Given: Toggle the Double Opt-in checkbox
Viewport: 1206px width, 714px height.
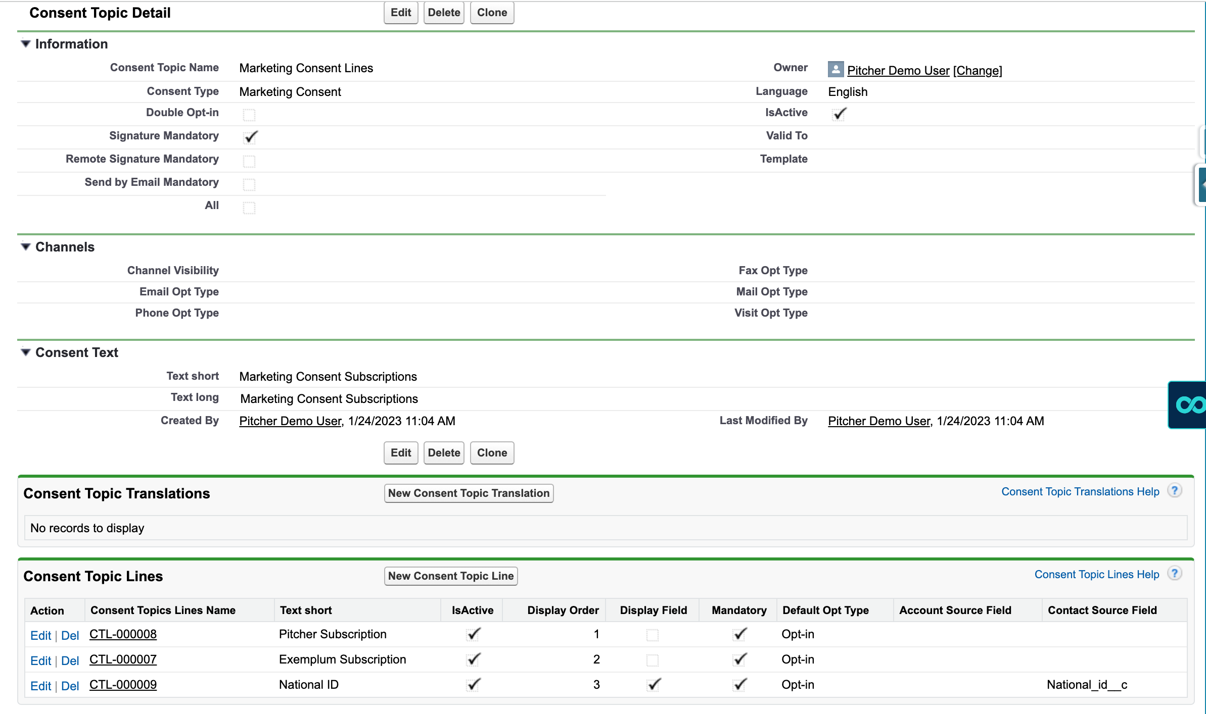Looking at the screenshot, I should pyautogui.click(x=249, y=115).
